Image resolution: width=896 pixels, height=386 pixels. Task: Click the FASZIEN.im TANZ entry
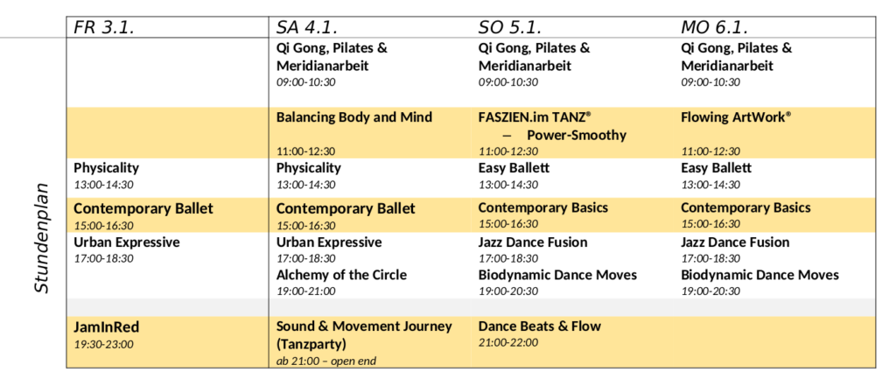point(535,117)
